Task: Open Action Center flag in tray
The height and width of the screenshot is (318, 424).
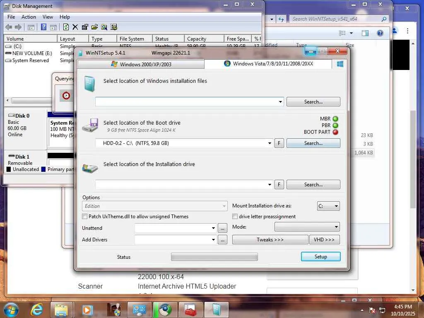Action: tap(372, 310)
